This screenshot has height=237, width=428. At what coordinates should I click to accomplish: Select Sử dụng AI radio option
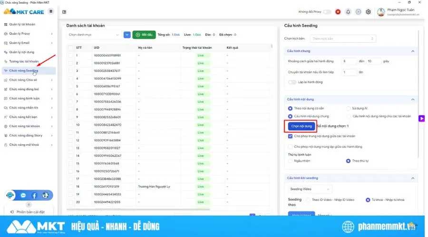point(348,108)
